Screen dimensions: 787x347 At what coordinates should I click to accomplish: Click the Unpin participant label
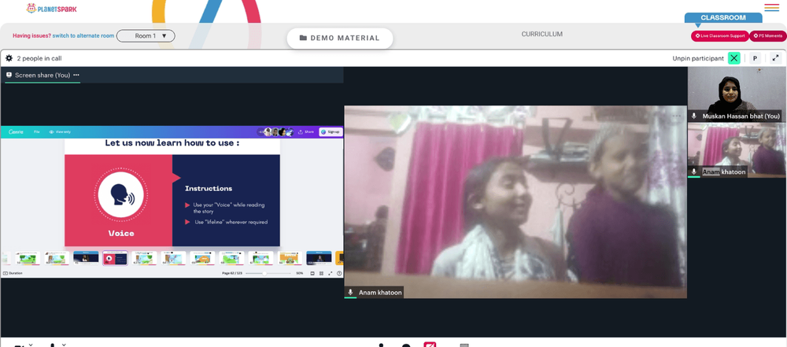[698, 58]
